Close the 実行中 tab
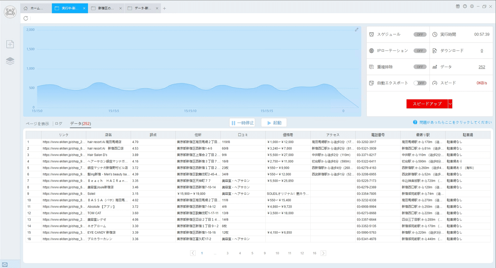 [84, 8]
